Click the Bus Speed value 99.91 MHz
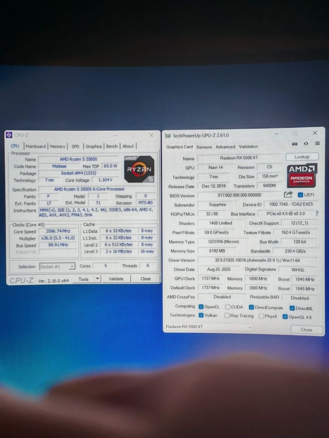This screenshot has width=329, height=438. [x=58, y=245]
